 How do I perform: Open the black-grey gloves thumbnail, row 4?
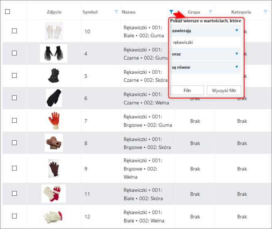(x=54, y=53)
